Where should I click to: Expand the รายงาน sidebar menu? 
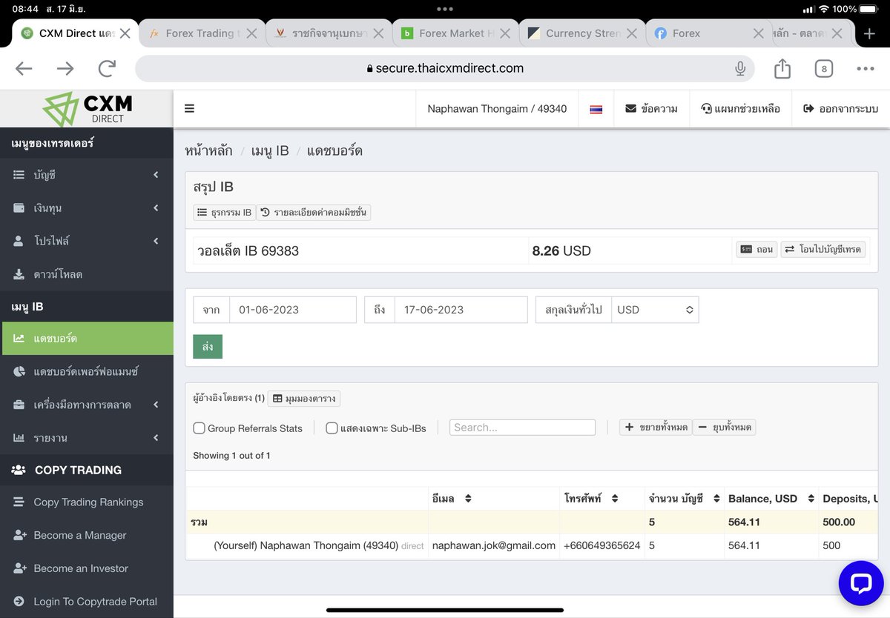point(87,438)
